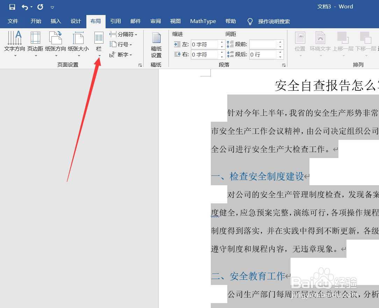Click the heading 一、检查安全制度建设
The height and width of the screenshot is (308, 379).
(x=257, y=176)
